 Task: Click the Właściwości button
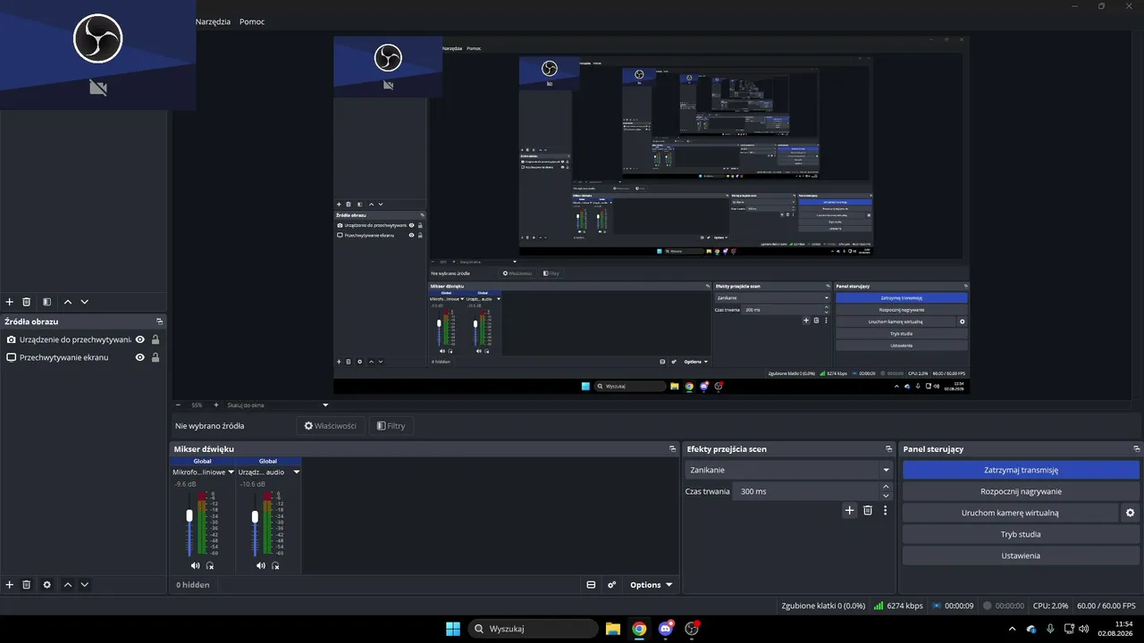pos(331,426)
